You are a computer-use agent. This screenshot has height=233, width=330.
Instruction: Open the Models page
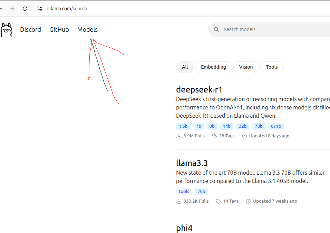click(88, 29)
